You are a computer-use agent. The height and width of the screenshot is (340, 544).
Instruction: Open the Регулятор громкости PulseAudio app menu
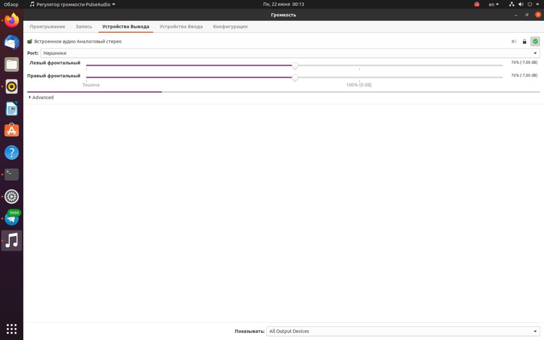(x=72, y=4)
